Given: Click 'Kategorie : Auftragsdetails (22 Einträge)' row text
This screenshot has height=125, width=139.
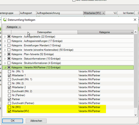Looking at the screenshot, I should [33, 37].
